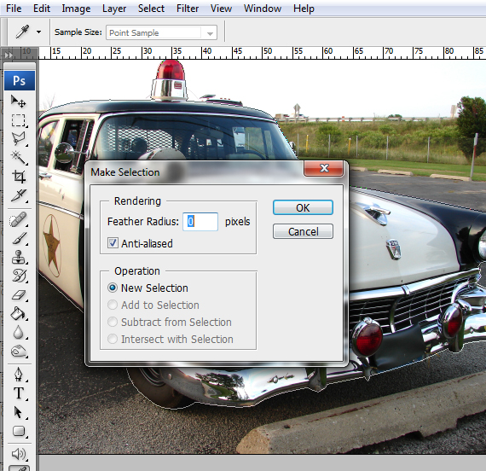486x471 pixels.
Task: Open the Window menu
Action: (x=263, y=9)
